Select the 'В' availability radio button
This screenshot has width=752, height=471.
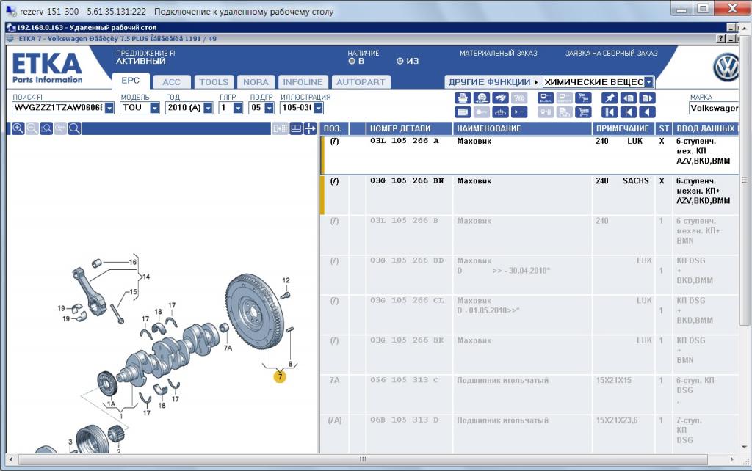tap(352, 62)
